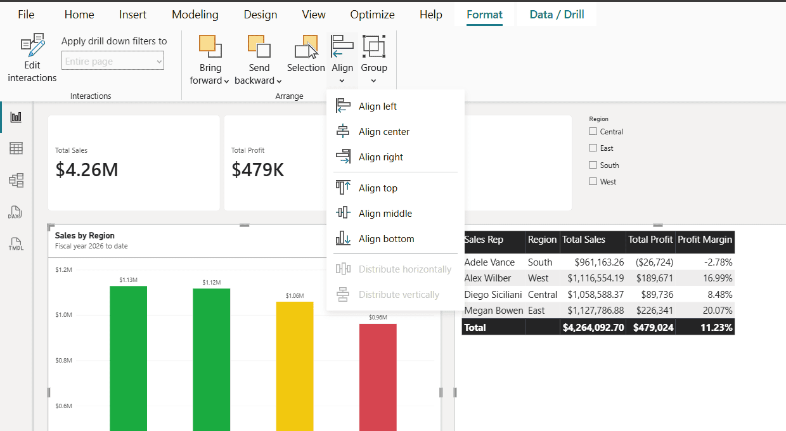Expand the Bring forward dropdown arrow
The image size is (786, 431).
[226, 81]
